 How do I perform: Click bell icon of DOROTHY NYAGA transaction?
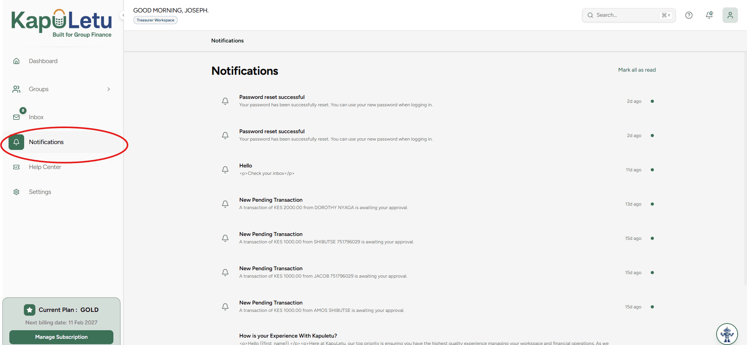[x=225, y=204]
